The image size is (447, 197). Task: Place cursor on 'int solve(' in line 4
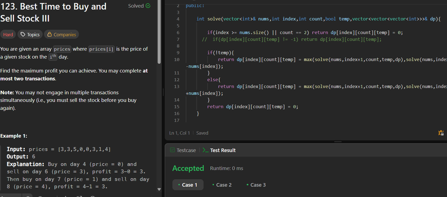pyautogui.click(x=209, y=19)
